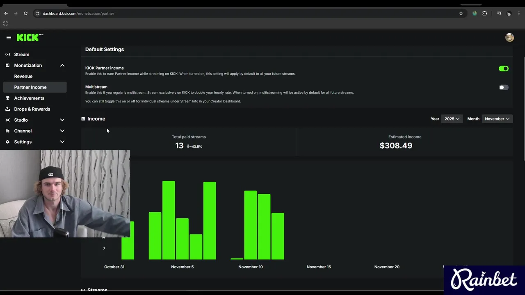Click the Settings gear icon in sidebar
The height and width of the screenshot is (295, 525).
click(7, 142)
